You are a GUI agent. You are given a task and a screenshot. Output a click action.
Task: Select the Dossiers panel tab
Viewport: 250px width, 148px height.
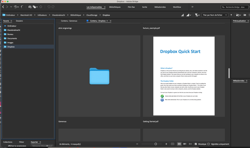19,21
